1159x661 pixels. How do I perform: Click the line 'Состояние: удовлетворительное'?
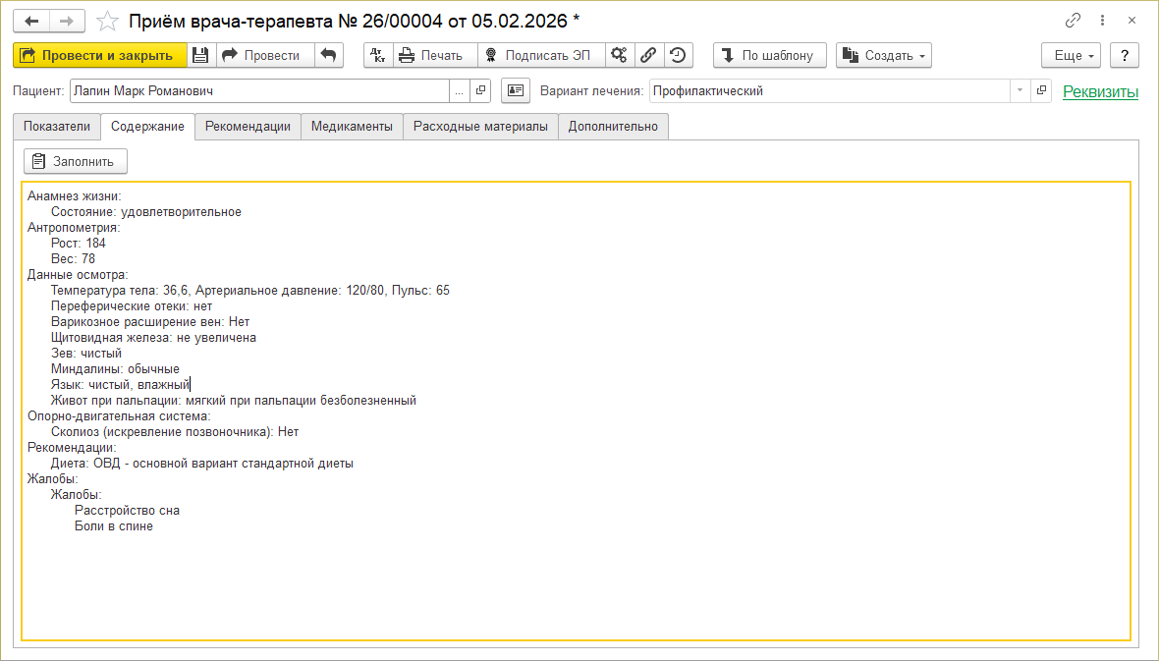146,212
